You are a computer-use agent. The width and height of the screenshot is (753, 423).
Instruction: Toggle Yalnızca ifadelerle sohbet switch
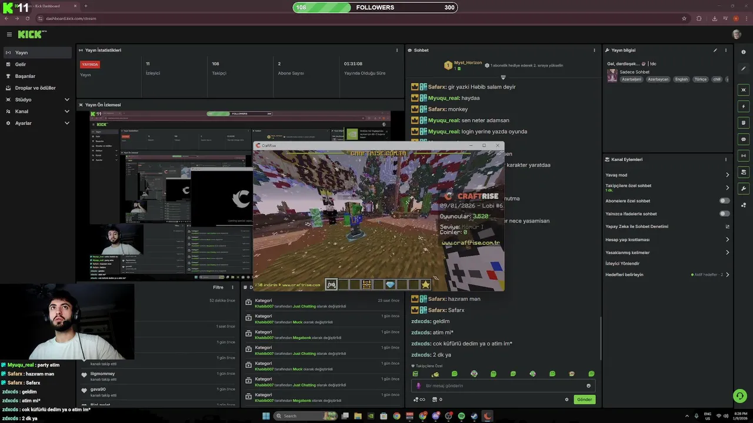pyautogui.click(x=725, y=213)
